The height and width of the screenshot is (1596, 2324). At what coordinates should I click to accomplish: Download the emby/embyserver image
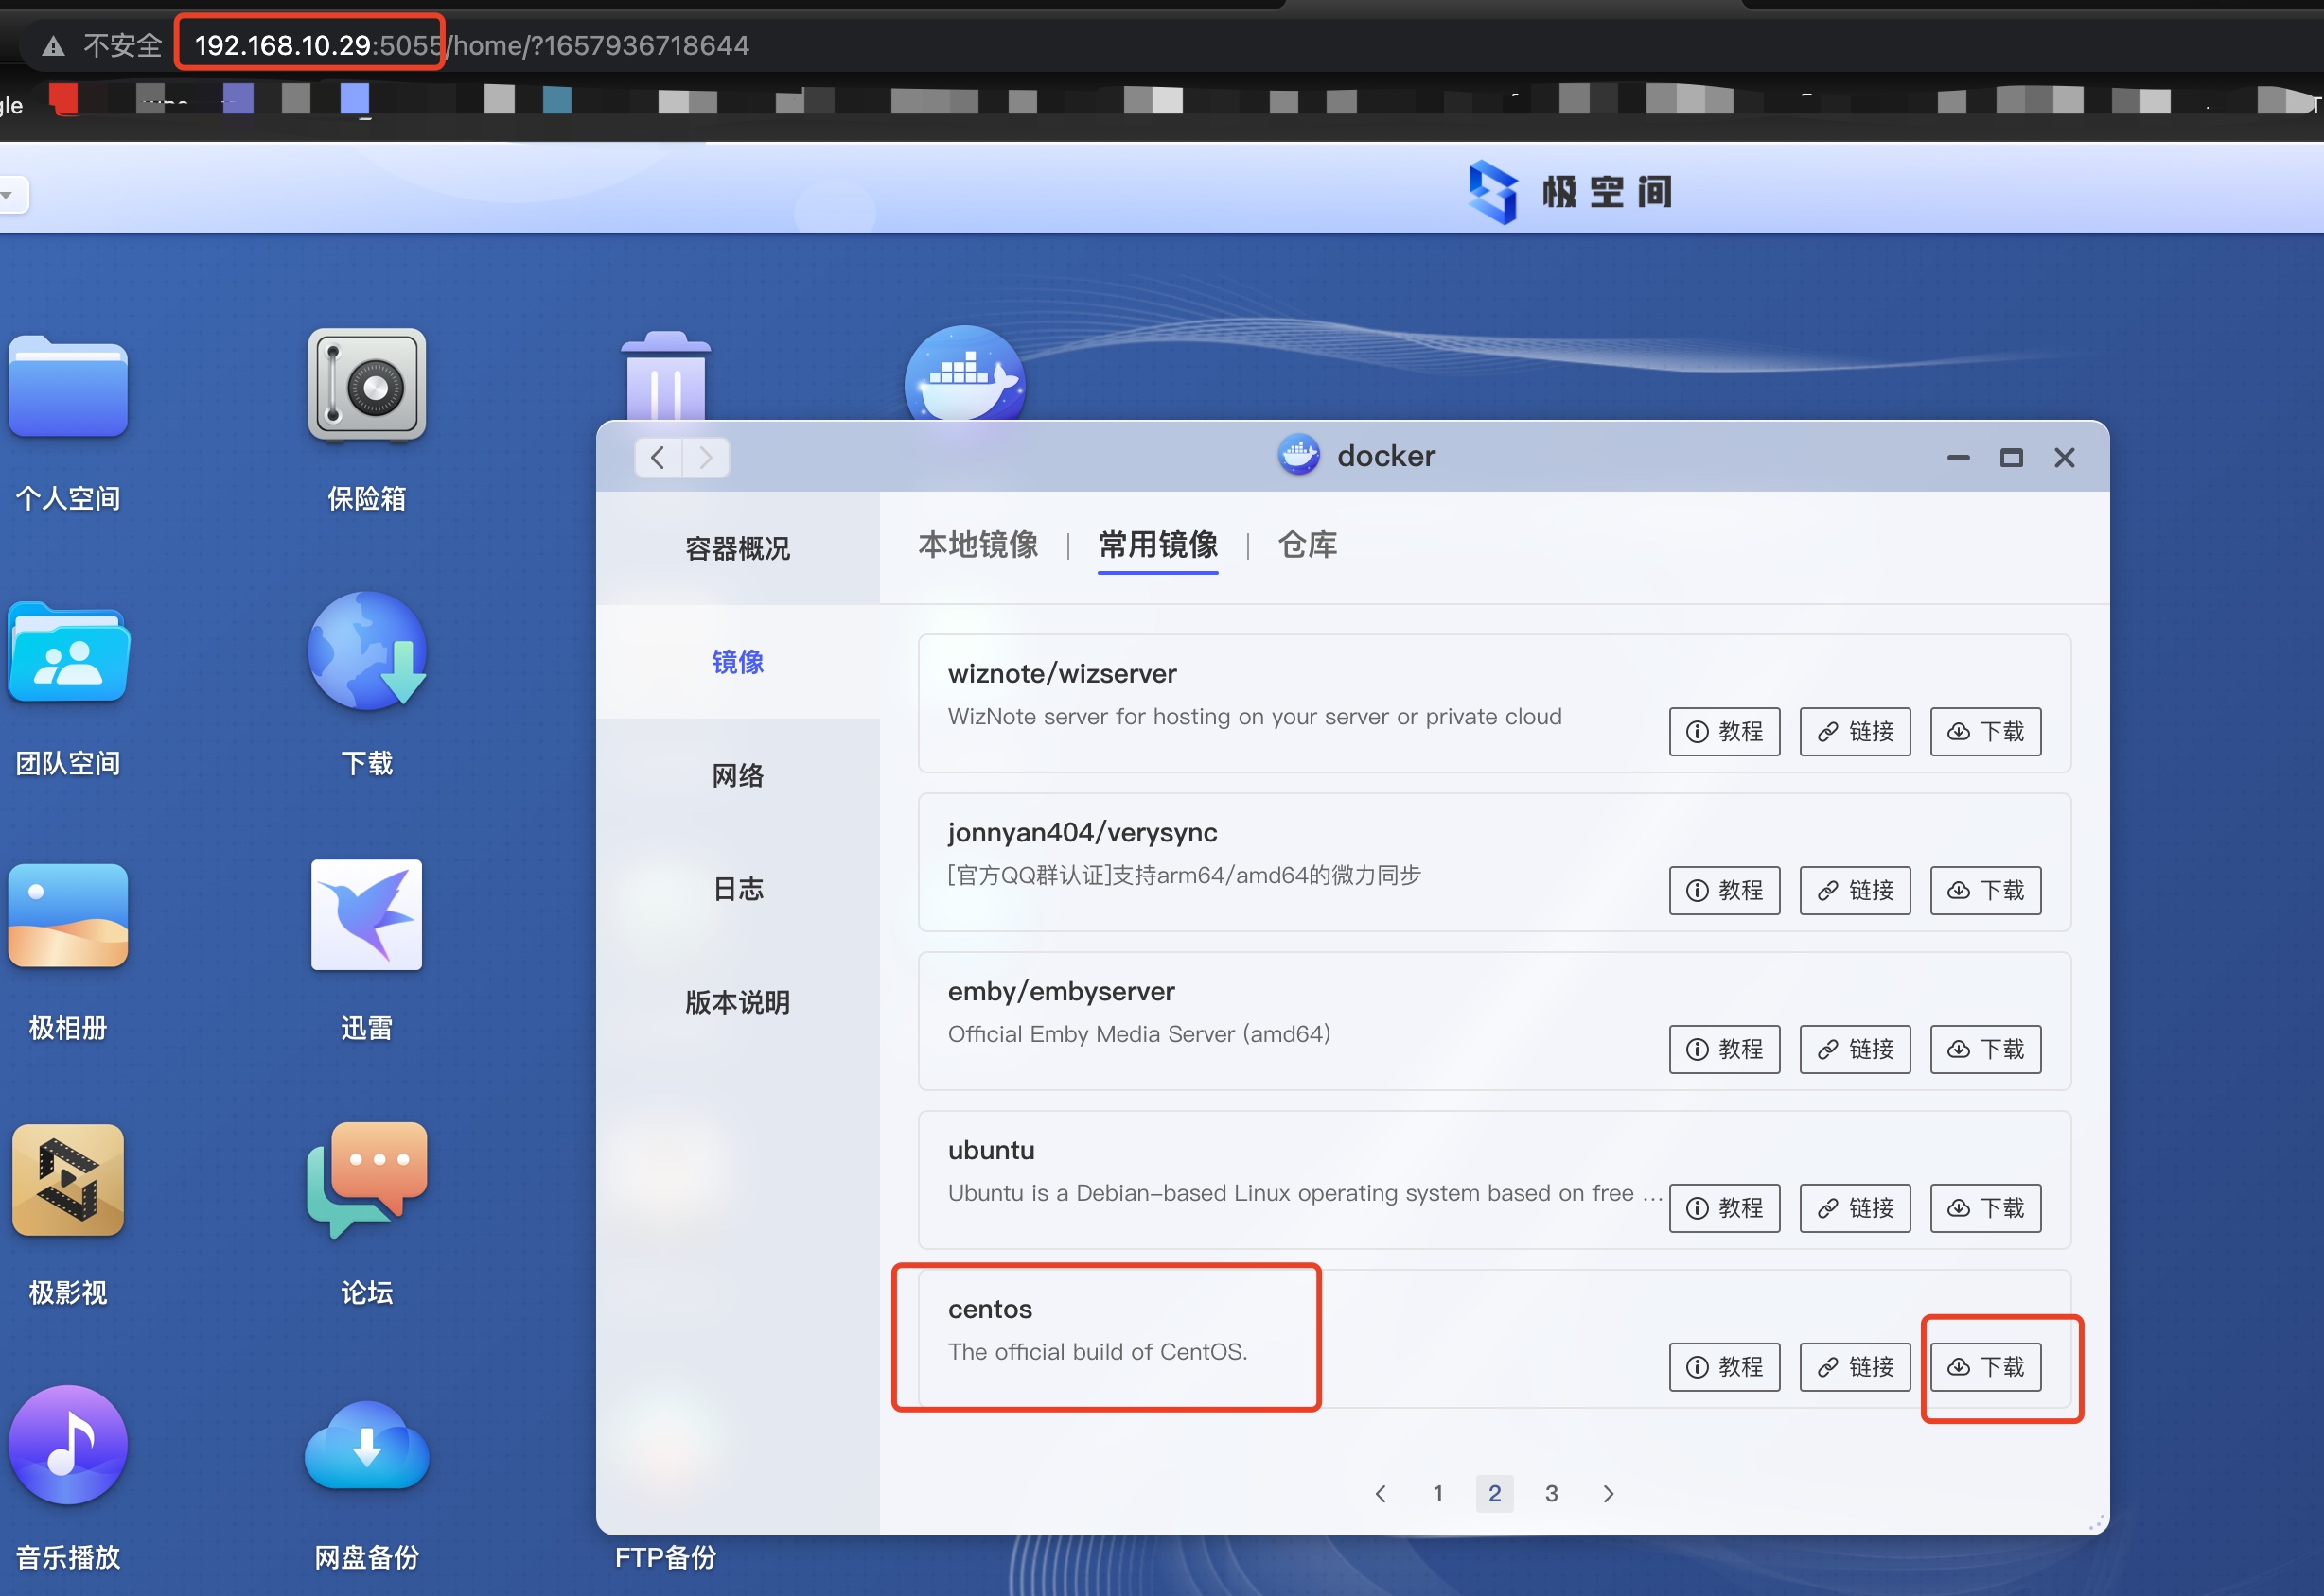[1984, 1049]
